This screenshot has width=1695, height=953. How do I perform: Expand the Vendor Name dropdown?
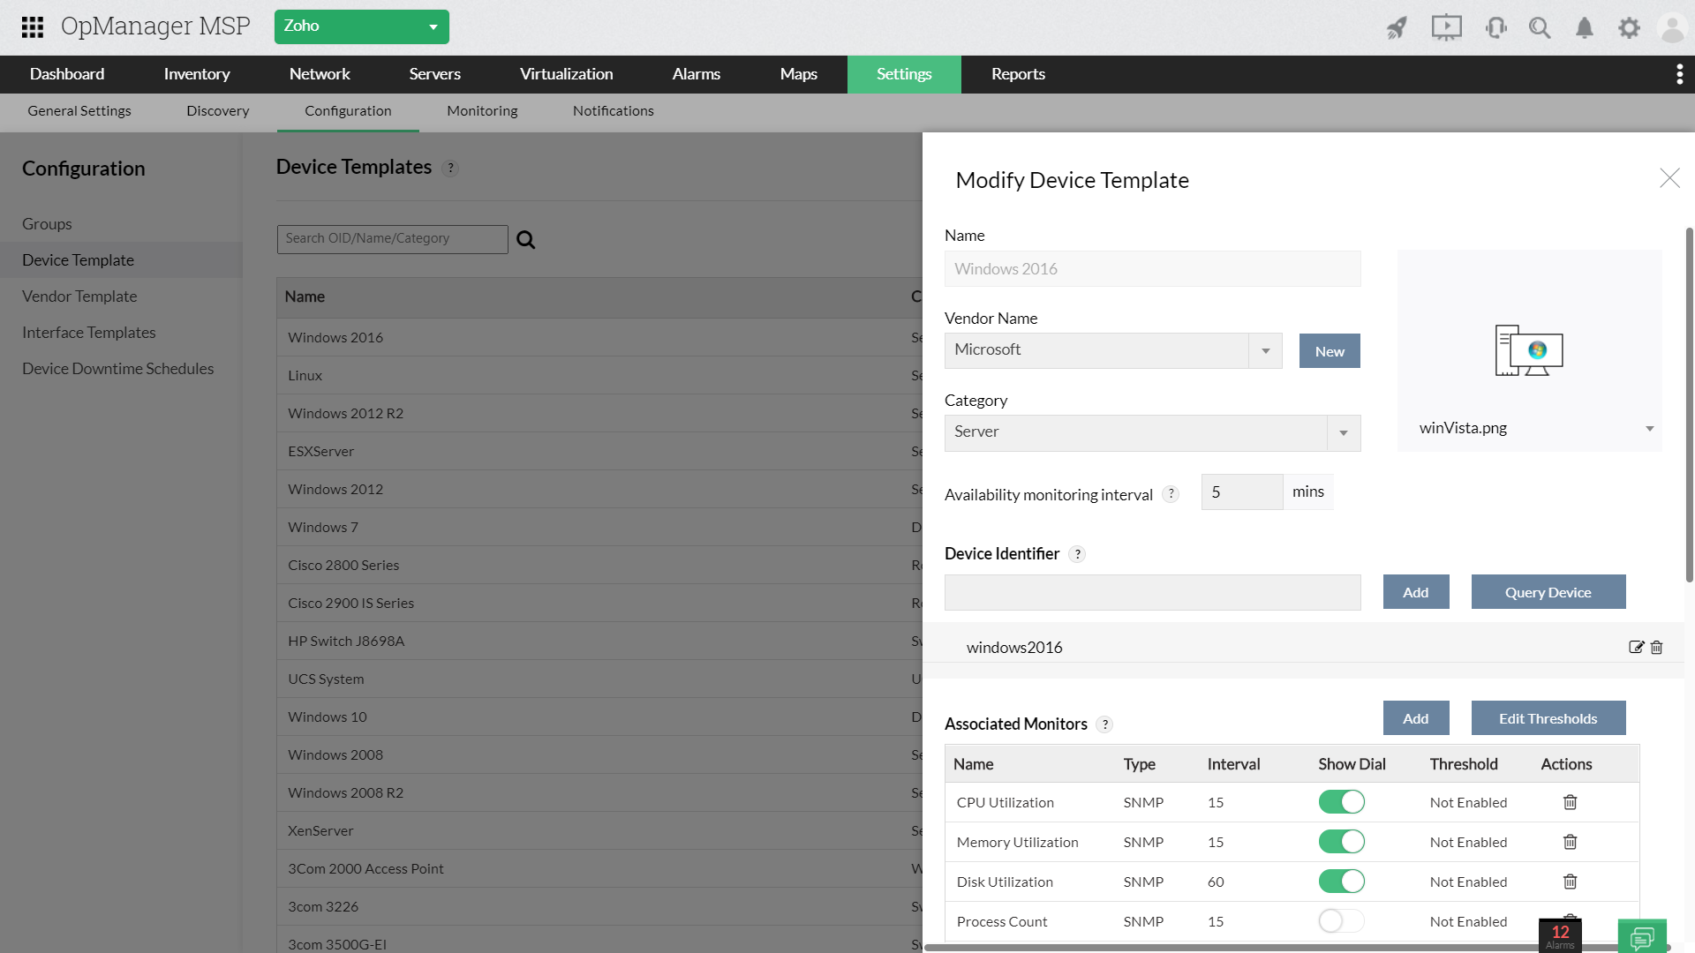(1265, 350)
